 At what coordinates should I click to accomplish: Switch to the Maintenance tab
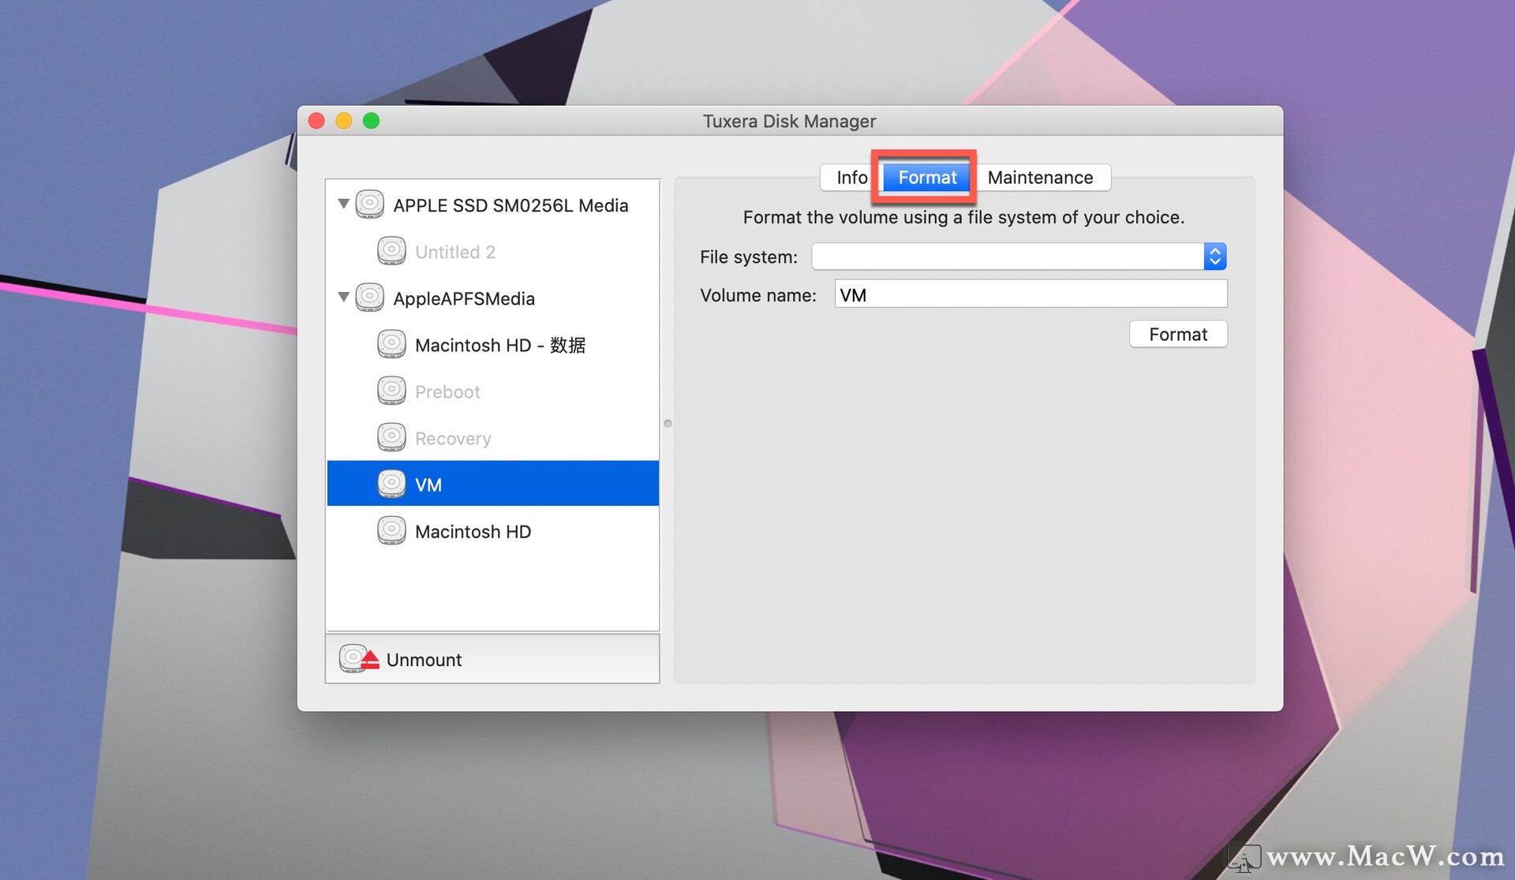click(1039, 178)
